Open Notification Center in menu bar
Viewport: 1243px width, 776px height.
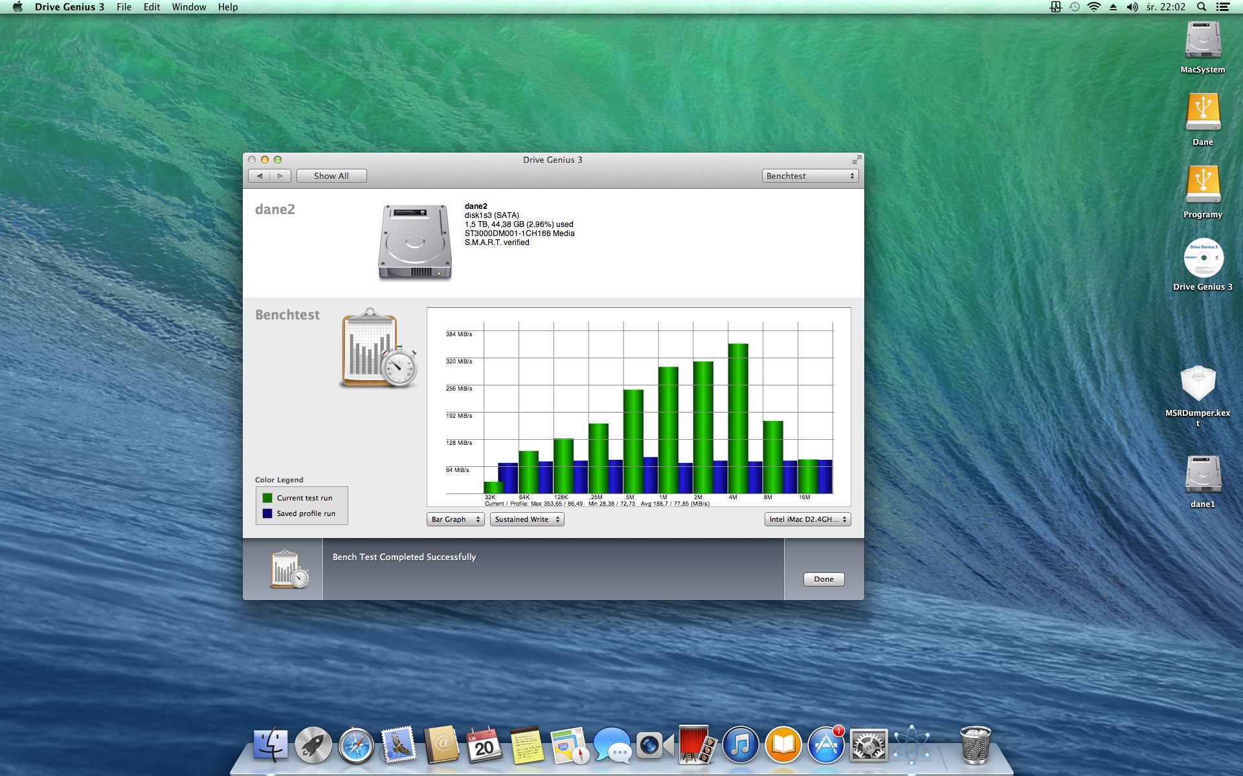tap(1223, 7)
